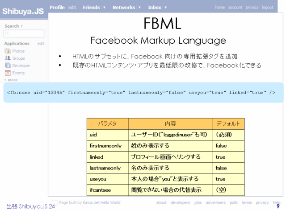This screenshot has height=214, width=286.
Task: Open the Networks menu item
Action: pos(124,8)
